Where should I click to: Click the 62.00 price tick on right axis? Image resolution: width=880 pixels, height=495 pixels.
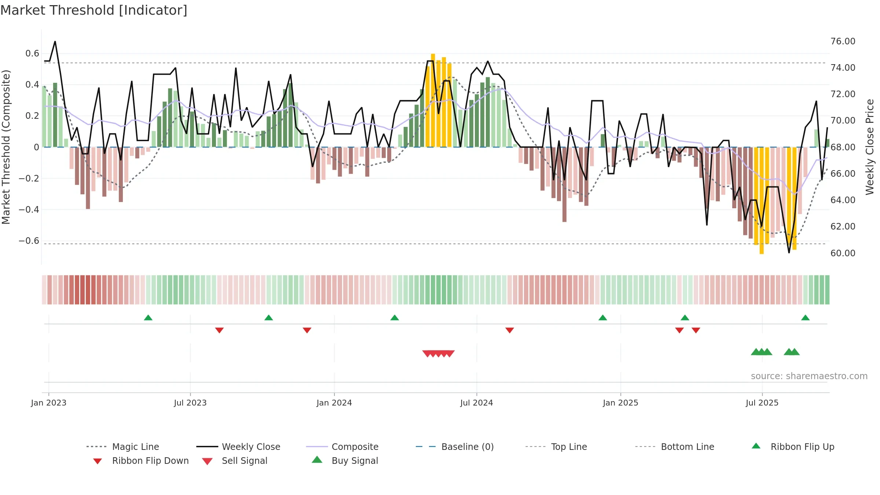[843, 226]
